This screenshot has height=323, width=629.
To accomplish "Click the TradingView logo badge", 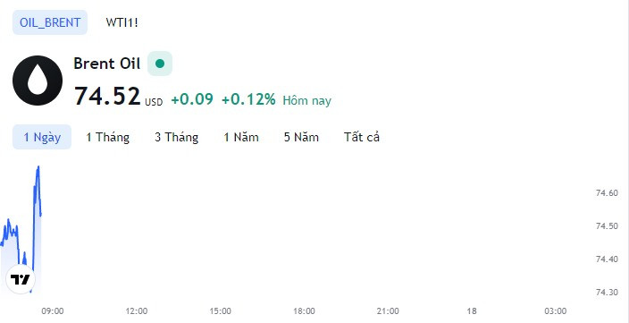I will point(21,279).
